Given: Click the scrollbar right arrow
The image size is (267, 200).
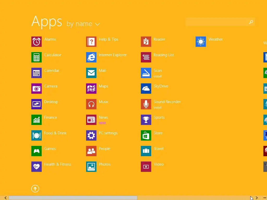Looking at the screenshot, I should (x=257, y=198).
